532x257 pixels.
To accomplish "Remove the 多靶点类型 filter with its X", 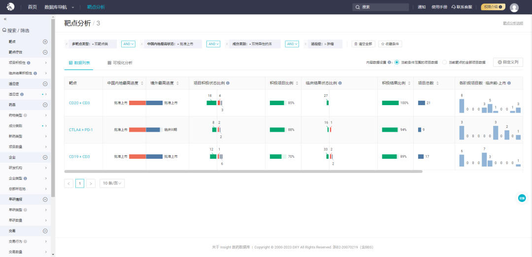I will click(x=67, y=44).
